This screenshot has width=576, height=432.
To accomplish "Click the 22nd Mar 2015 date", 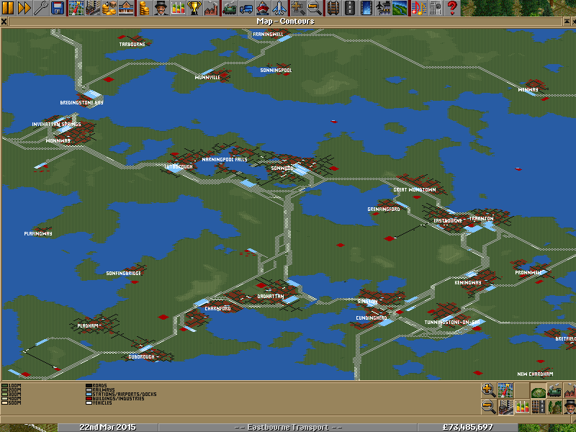I will click(x=107, y=427).
